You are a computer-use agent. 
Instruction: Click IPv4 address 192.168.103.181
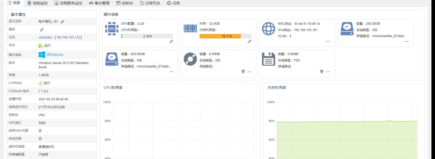(x=306, y=30)
